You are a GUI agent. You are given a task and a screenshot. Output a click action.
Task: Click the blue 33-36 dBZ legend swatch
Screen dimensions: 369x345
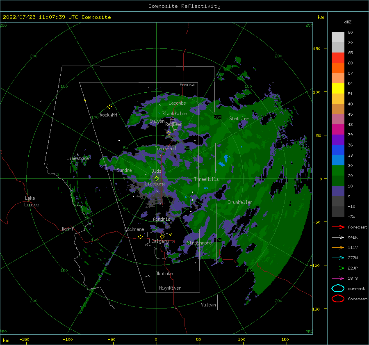pos(338,150)
